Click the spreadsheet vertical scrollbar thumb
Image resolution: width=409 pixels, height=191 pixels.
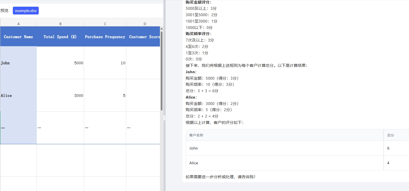click(x=162, y=71)
